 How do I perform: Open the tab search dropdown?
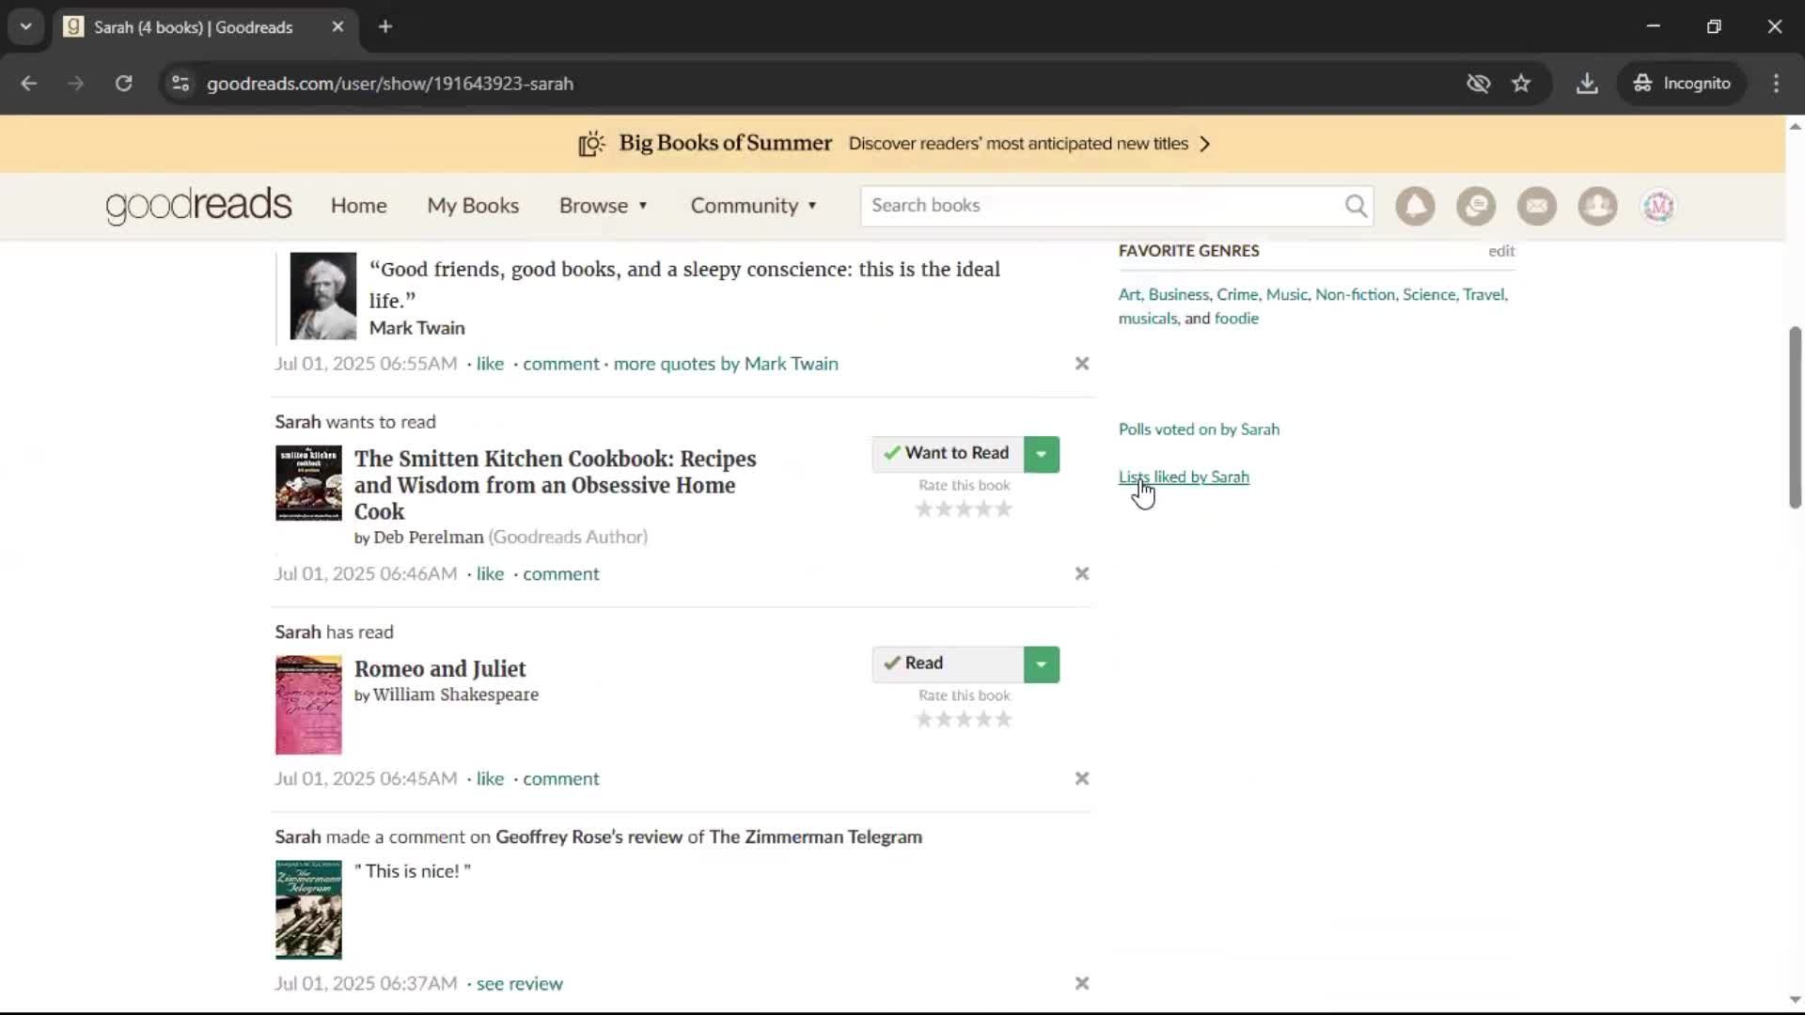click(26, 27)
